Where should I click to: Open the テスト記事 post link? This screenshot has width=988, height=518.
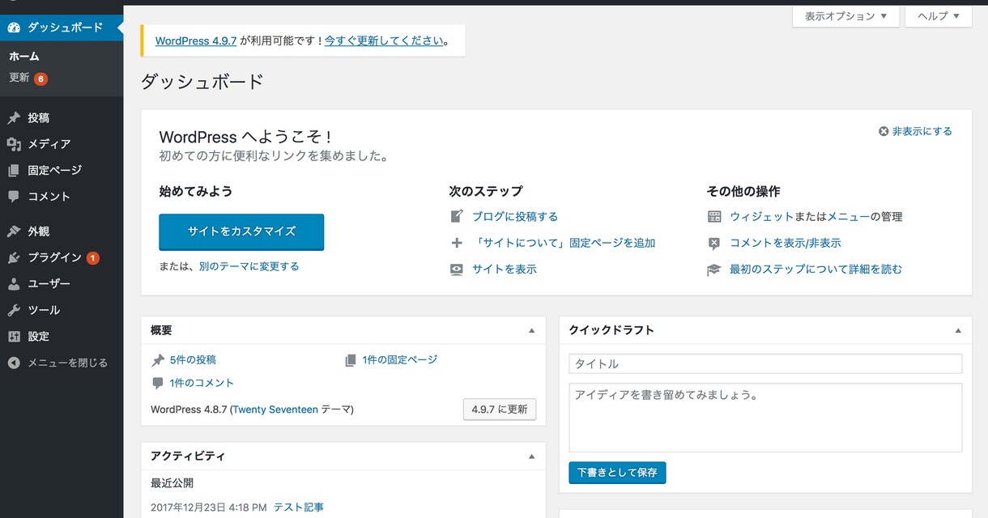299,507
